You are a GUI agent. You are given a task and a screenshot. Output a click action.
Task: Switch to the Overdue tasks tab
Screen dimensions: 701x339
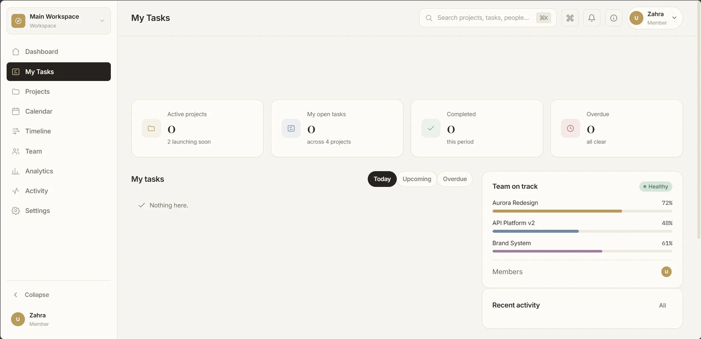tap(455, 179)
